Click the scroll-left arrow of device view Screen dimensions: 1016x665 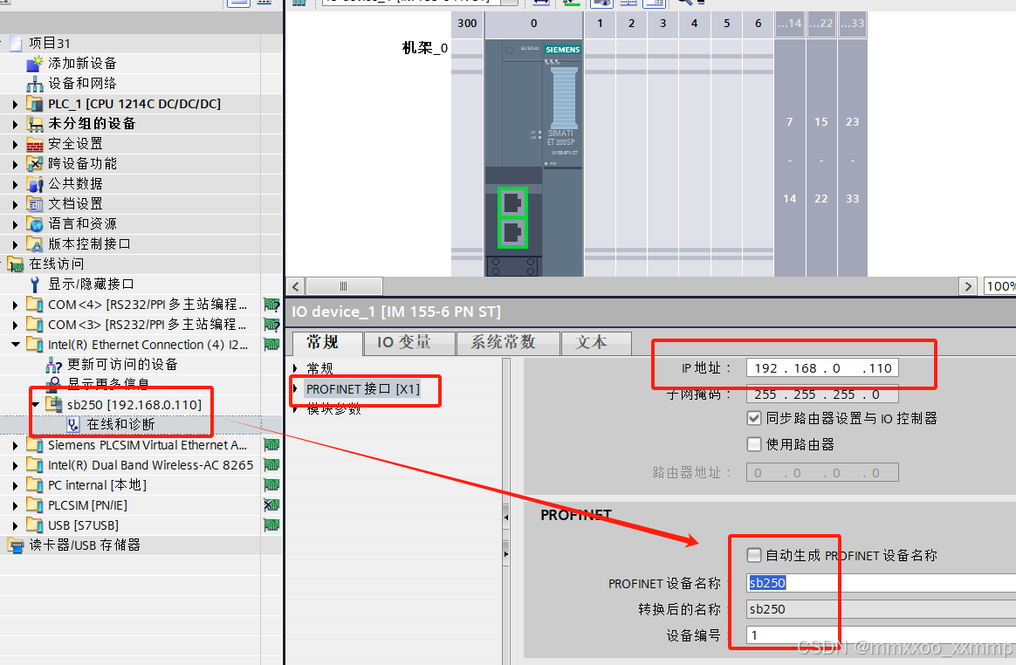296,286
